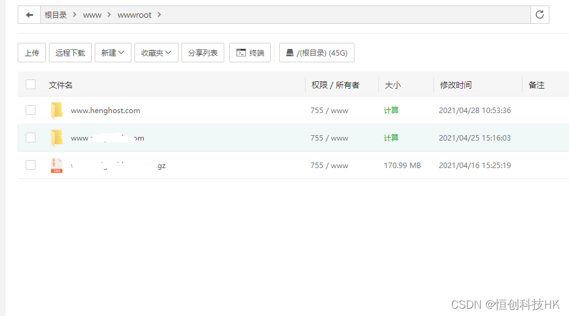Image resolution: width=569 pixels, height=316 pixels.
Task: Click the root directory disk (45G) button
Action: click(317, 53)
